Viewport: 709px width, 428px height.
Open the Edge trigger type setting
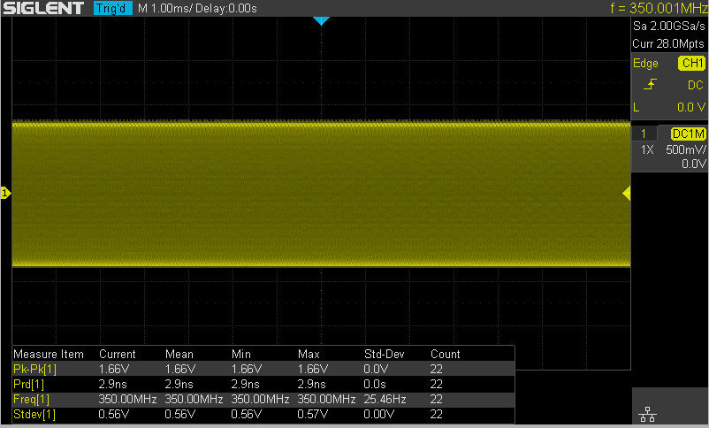tap(645, 64)
